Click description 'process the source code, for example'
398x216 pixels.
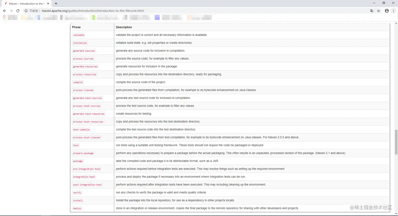click(x=152, y=58)
